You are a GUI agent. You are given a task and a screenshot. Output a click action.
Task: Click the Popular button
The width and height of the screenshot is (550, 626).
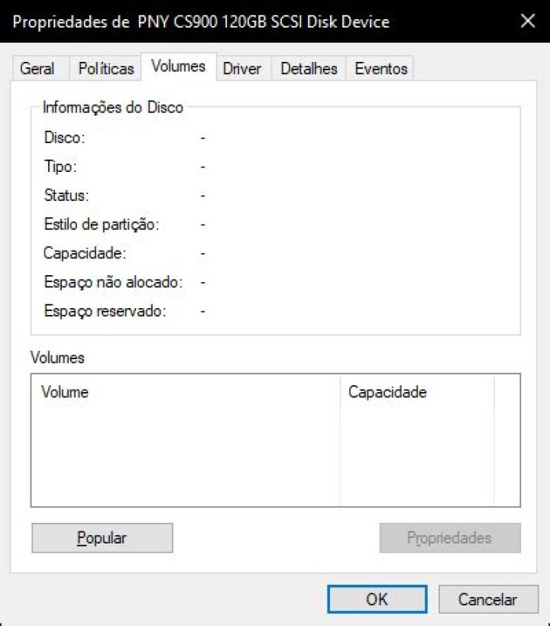tap(102, 538)
